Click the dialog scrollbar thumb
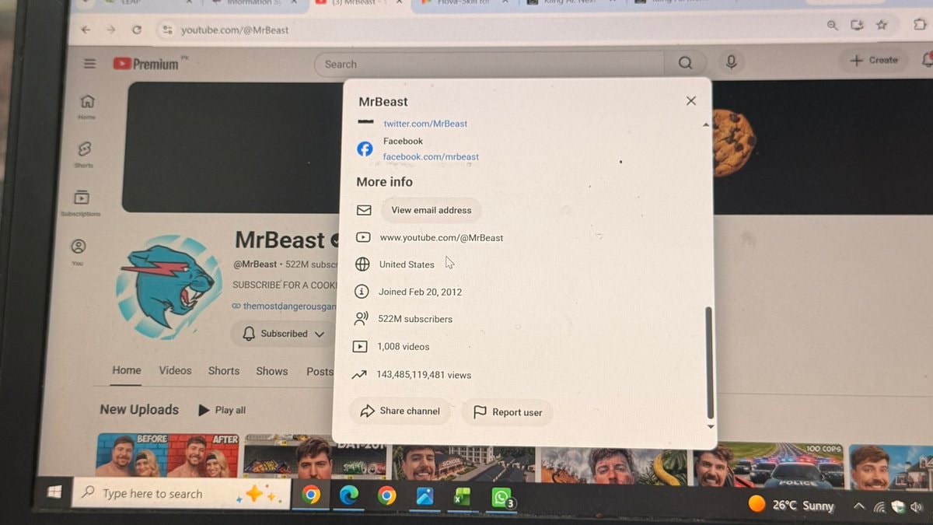 point(708,362)
